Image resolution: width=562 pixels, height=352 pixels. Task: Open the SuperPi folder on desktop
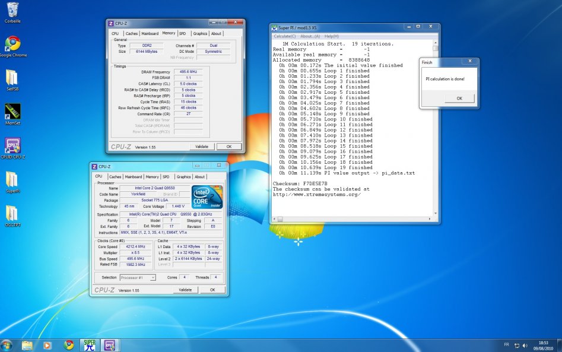[x=12, y=180]
